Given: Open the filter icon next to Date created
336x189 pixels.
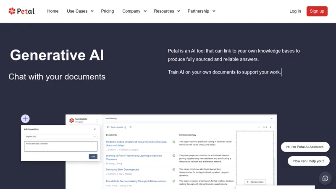Looking at the screenshot, I should 131,127.
